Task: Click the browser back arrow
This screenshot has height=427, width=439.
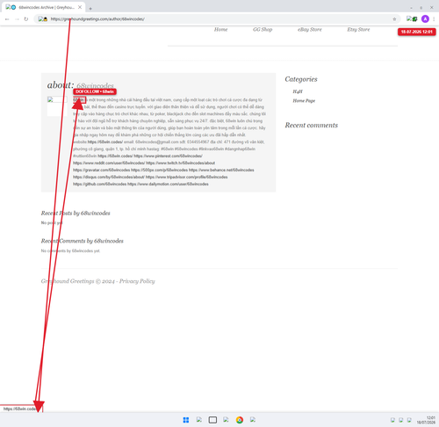Action: 7,19
